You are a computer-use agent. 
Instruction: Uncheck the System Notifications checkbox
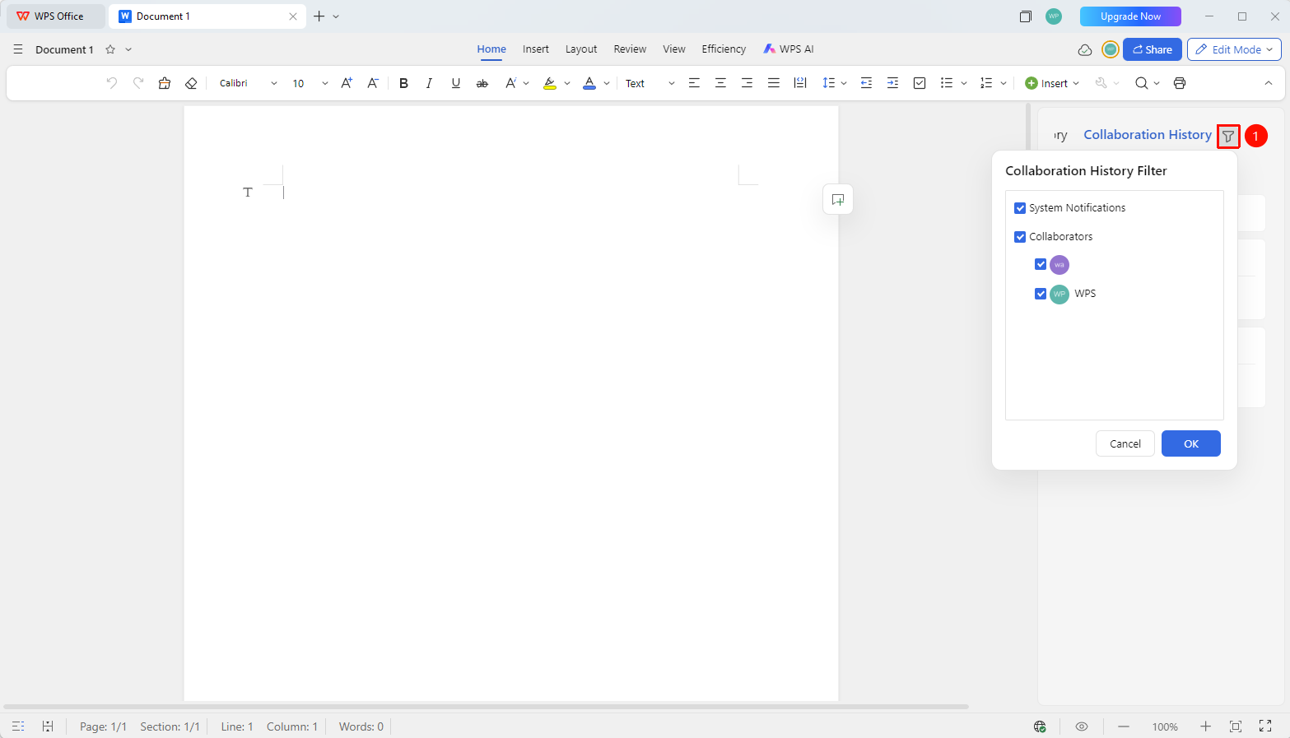[x=1020, y=208]
